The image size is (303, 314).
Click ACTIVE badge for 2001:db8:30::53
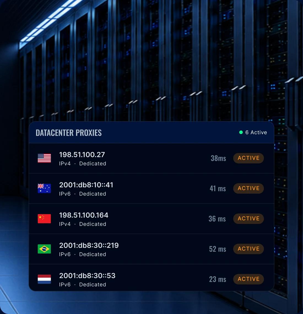248,279
